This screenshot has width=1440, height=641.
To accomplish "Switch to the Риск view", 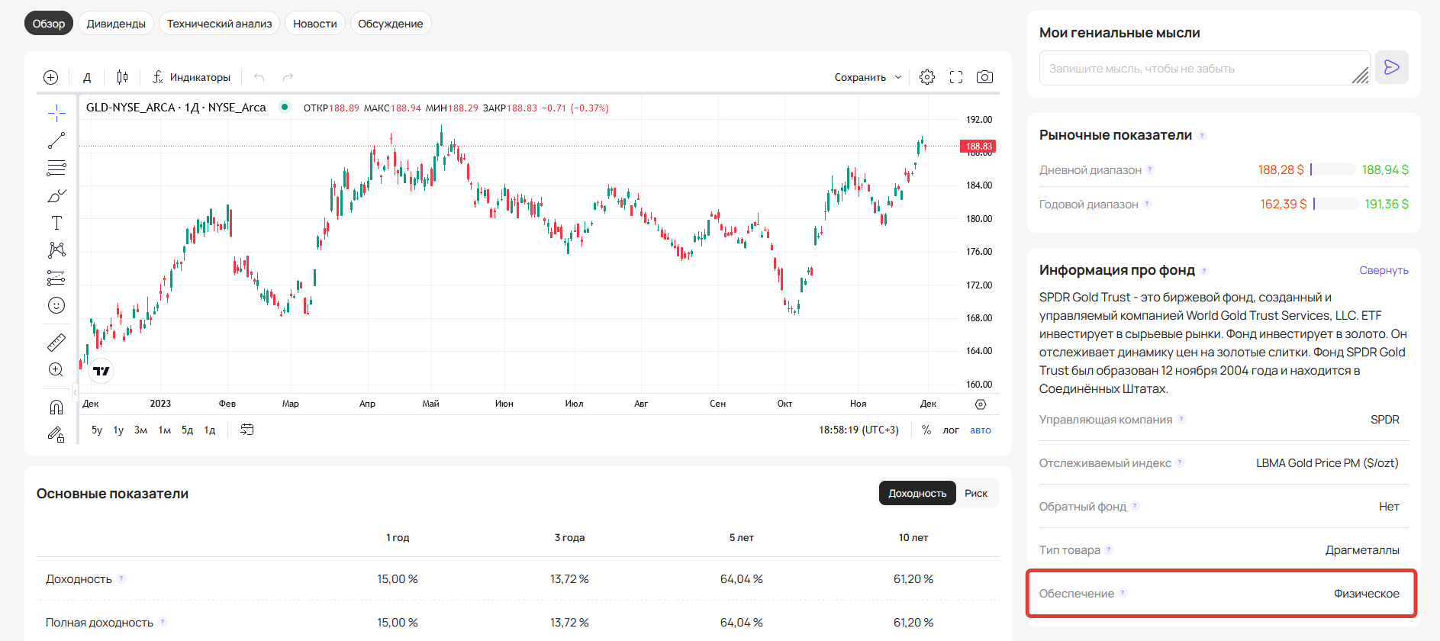I will click(x=976, y=494).
